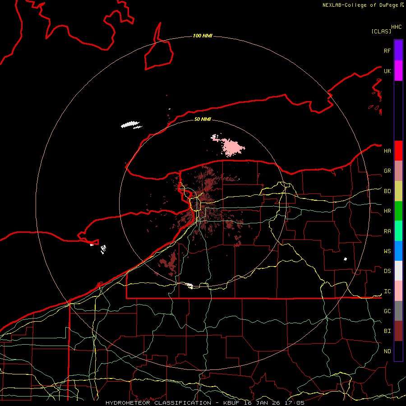The width and height of the screenshot is (406, 406).
Task: Click the yellow BD legend color swatch
Action: pyautogui.click(x=398, y=191)
